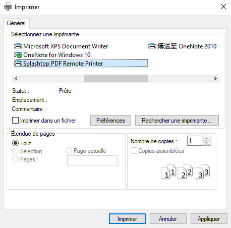Choose Microsoft XPS Document Writer from the list
The height and width of the screenshot is (228, 231).
(x=66, y=46)
